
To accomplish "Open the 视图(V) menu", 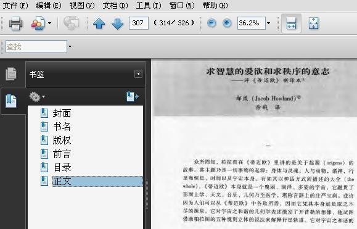I will [x=82, y=5].
